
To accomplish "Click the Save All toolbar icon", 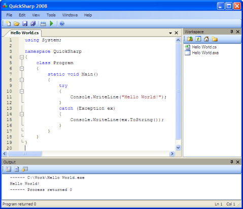I will 33,23.
